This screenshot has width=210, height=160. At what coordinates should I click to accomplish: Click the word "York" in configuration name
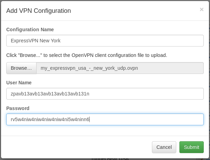55,41
